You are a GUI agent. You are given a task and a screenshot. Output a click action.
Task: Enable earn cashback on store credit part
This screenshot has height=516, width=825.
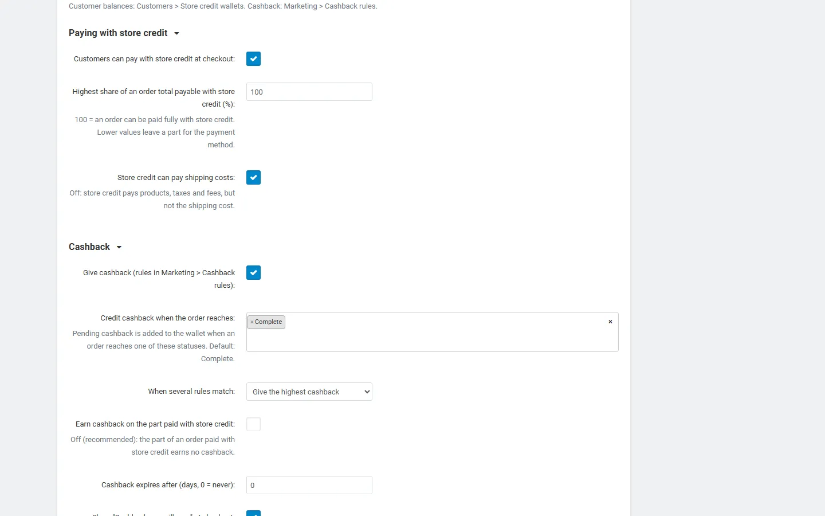[253, 424]
